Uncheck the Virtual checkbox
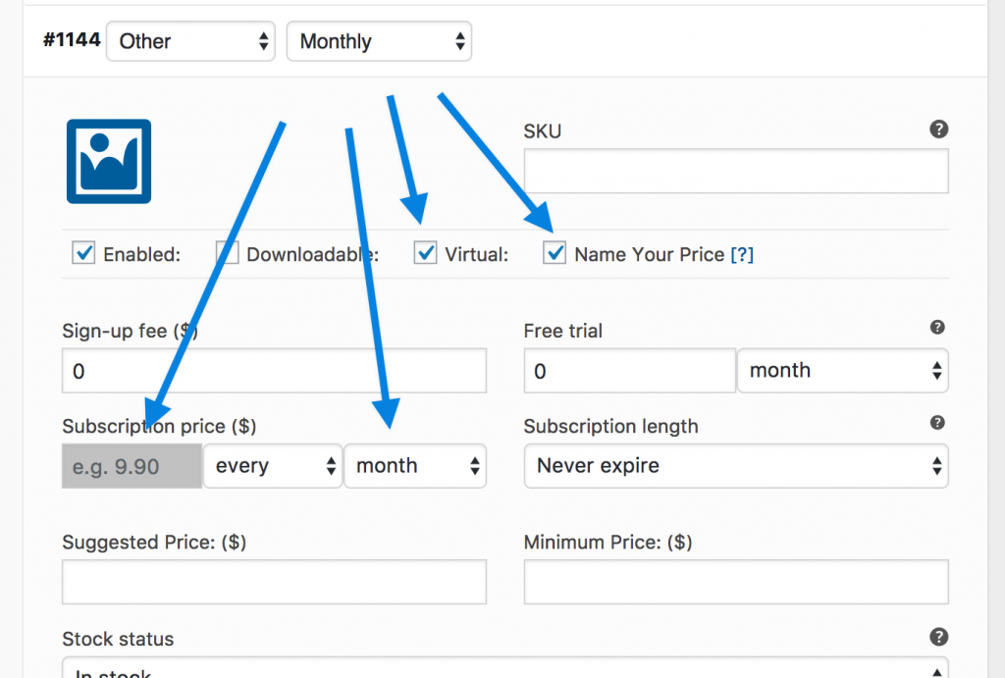The height and width of the screenshot is (678, 1005). pyautogui.click(x=425, y=253)
